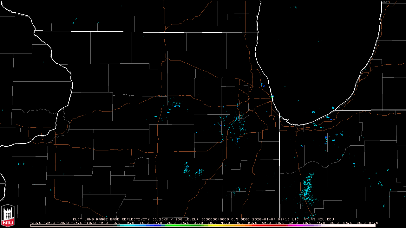This screenshot has height=228, width=406.
Task: Click the KLOT Long Range Base Reflectivity title
Action: click(111, 219)
